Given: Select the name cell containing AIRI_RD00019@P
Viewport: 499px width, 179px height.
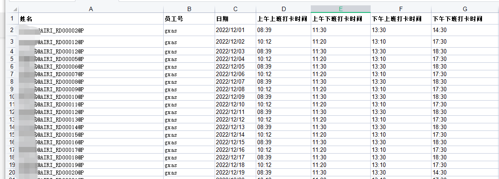Looking at the screenshot, I should click(x=91, y=165).
